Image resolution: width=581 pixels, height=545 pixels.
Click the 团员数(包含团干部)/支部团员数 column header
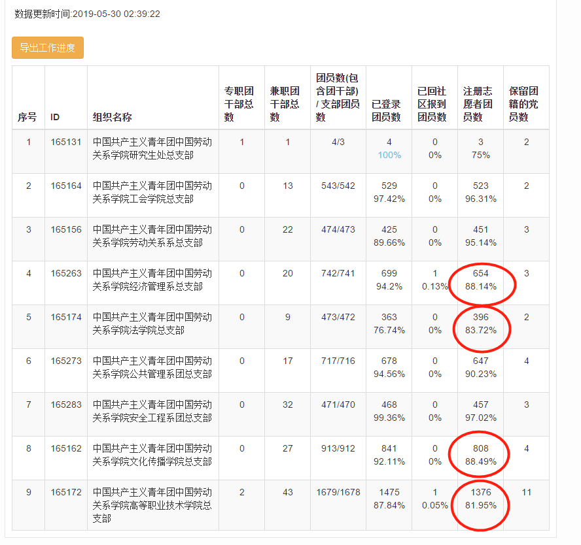[x=338, y=97]
